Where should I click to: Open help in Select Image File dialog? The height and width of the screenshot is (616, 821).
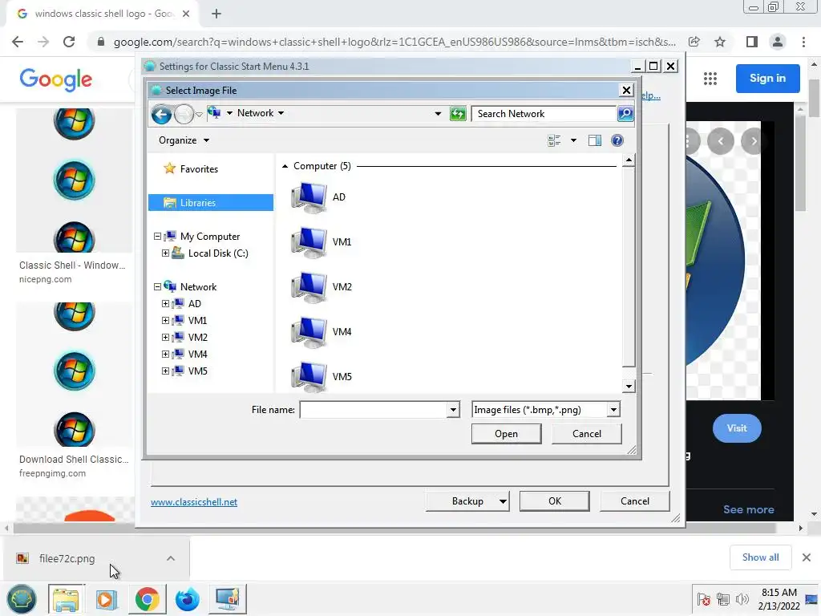tap(617, 140)
